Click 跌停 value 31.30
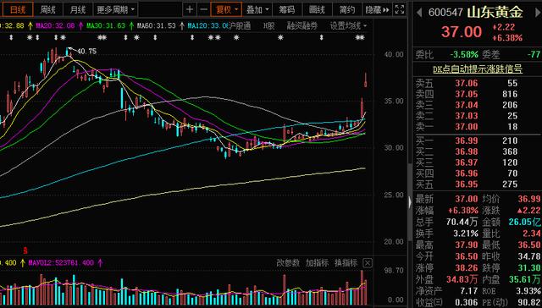The height and width of the screenshot is (308, 542). pyautogui.click(x=529, y=267)
